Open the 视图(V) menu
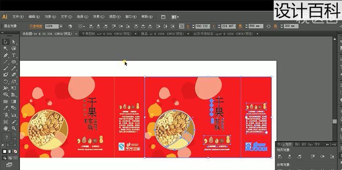 (115, 17)
